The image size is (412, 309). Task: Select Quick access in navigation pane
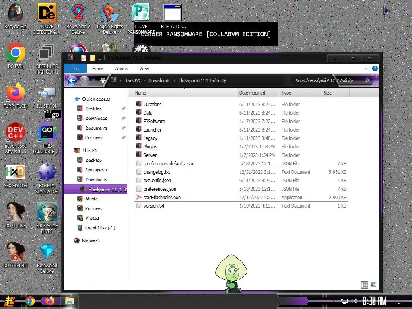(96, 99)
